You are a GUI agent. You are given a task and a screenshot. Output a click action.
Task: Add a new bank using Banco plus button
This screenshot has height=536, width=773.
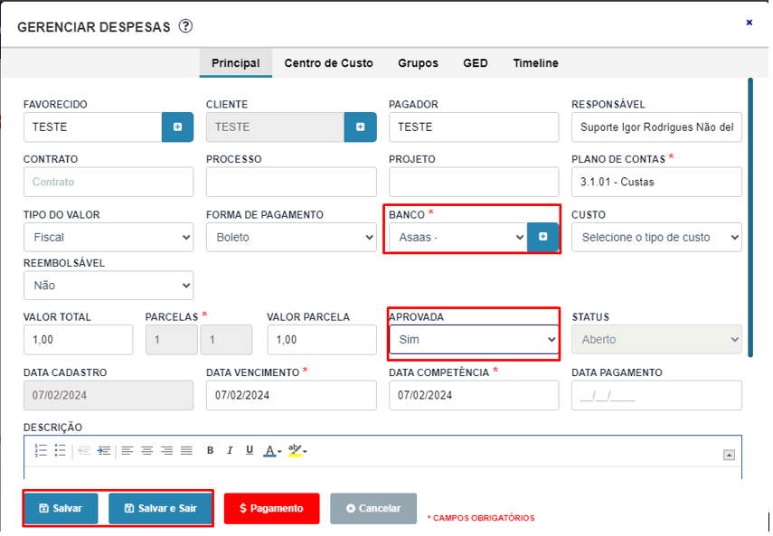point(542,237)
